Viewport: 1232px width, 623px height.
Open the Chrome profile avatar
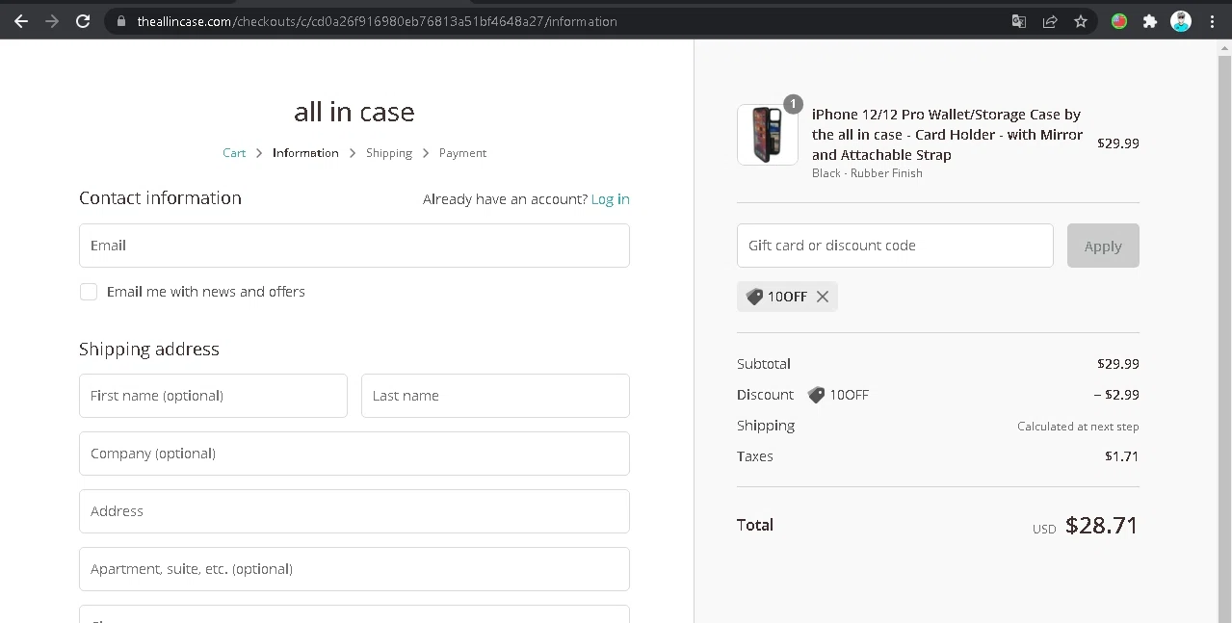(1181, 21)
